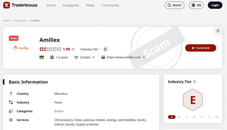Open the Home menu item
The width and height of the screenshot is (227, 130).
pos(51,5)
